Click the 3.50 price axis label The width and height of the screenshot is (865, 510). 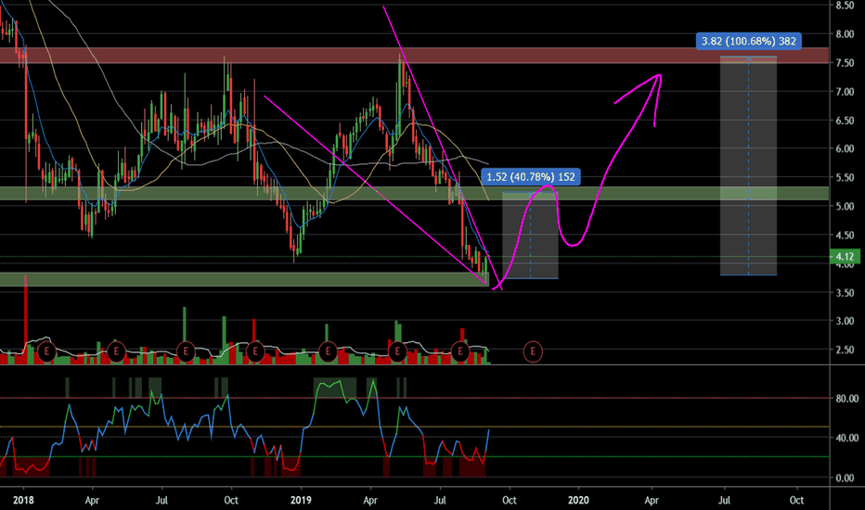click(845, 293)
